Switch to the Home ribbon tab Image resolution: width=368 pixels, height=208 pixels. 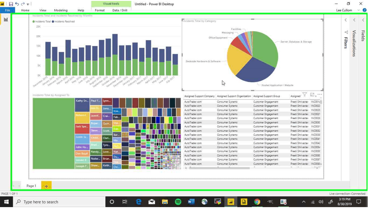[x=25, y=10]
